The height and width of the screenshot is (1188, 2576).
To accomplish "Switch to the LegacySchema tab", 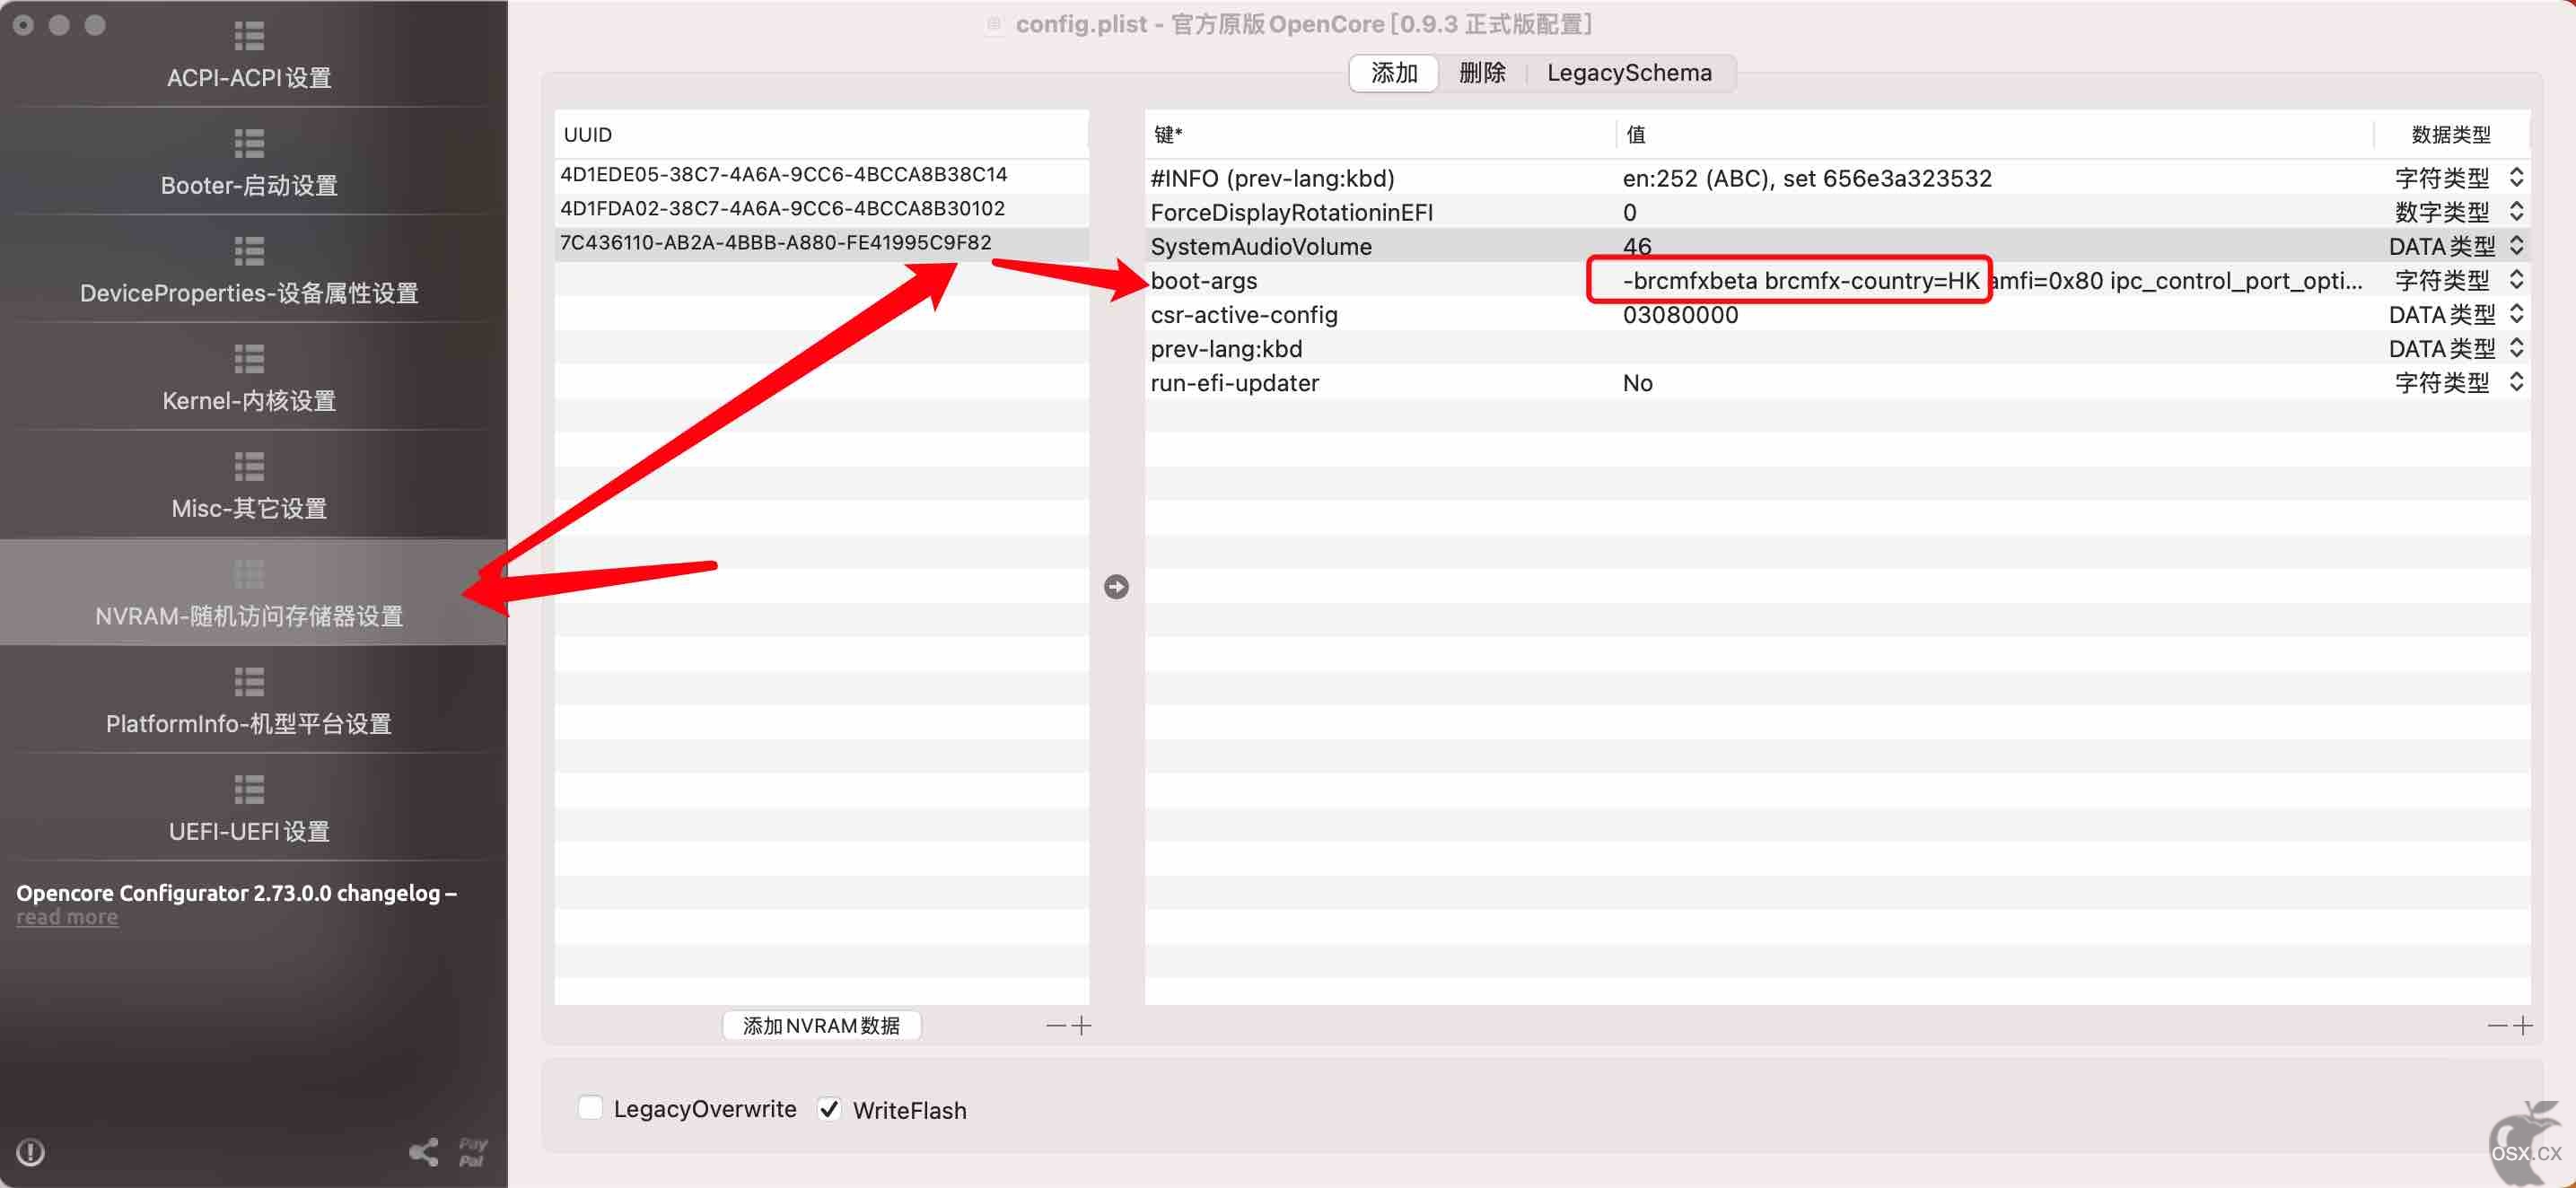I will (x=1629, y=73).
